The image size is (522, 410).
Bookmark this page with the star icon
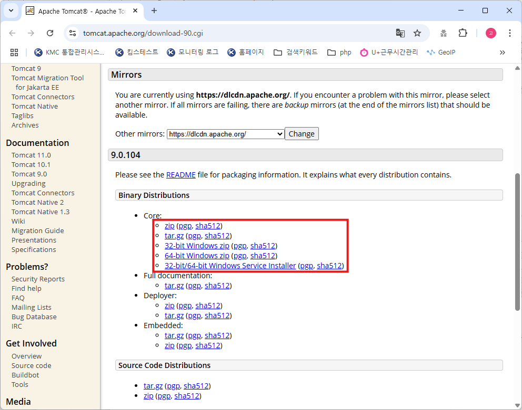click(x=417, y=33)
